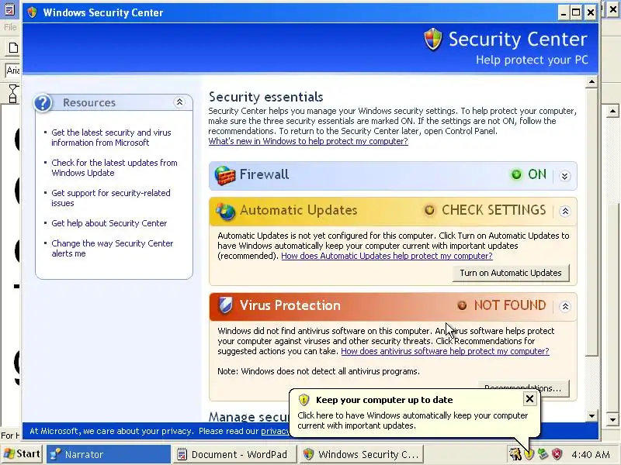Click the note about Windows not detecting antivirus
This screenshot has width=621, height=465.
318,371
